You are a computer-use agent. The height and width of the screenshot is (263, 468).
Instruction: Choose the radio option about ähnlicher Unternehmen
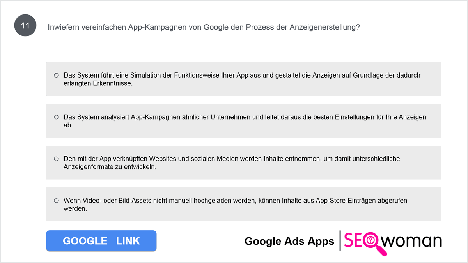(x=56, y=117)
